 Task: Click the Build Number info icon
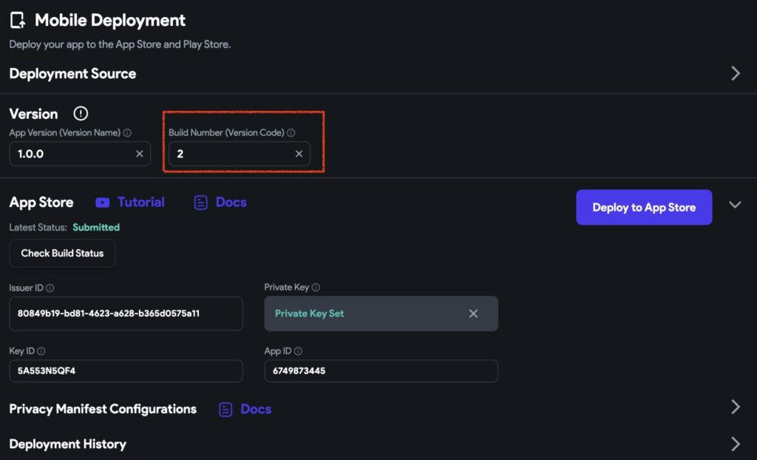coord(291,132)
